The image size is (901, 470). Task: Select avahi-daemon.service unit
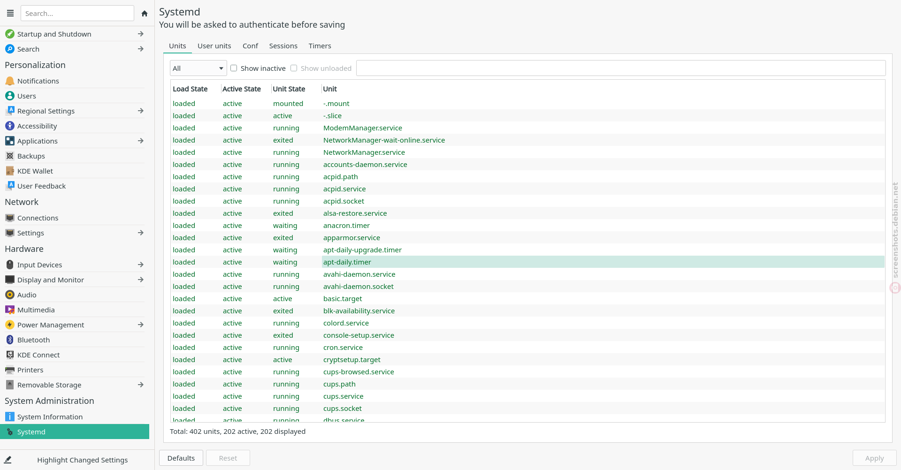(x=527, y=274)
